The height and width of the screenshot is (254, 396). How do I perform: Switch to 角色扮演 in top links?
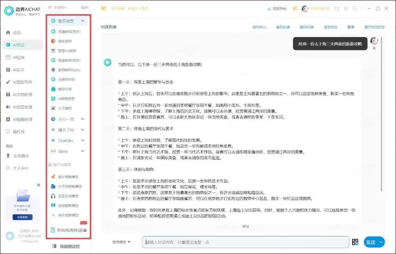point(283,27)
